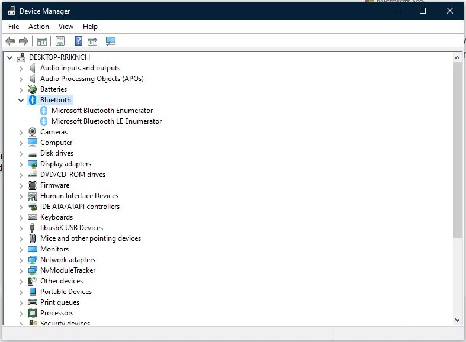Open the View menu

(x=66, y=27)
